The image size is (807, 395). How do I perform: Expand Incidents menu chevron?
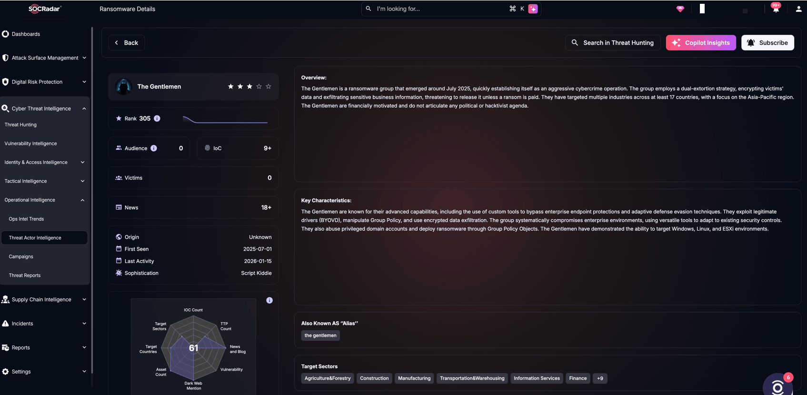pos(84,324)
